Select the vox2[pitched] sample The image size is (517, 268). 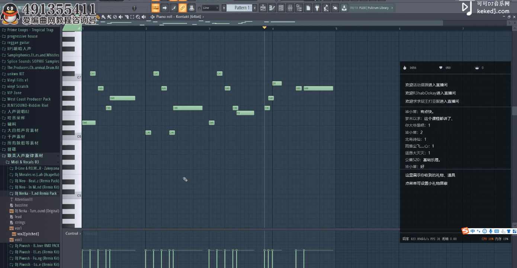pyautogui.click(x=28, y=234)
